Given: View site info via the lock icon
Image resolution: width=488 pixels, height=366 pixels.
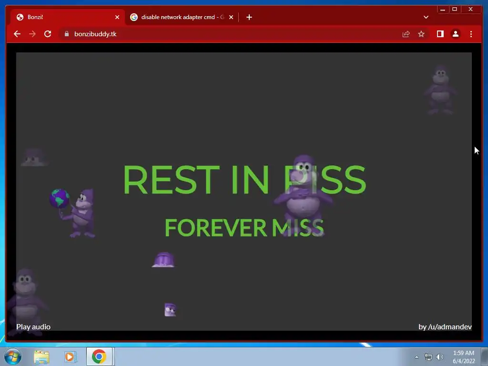Looking at the screenshot, I should [67, 34].
